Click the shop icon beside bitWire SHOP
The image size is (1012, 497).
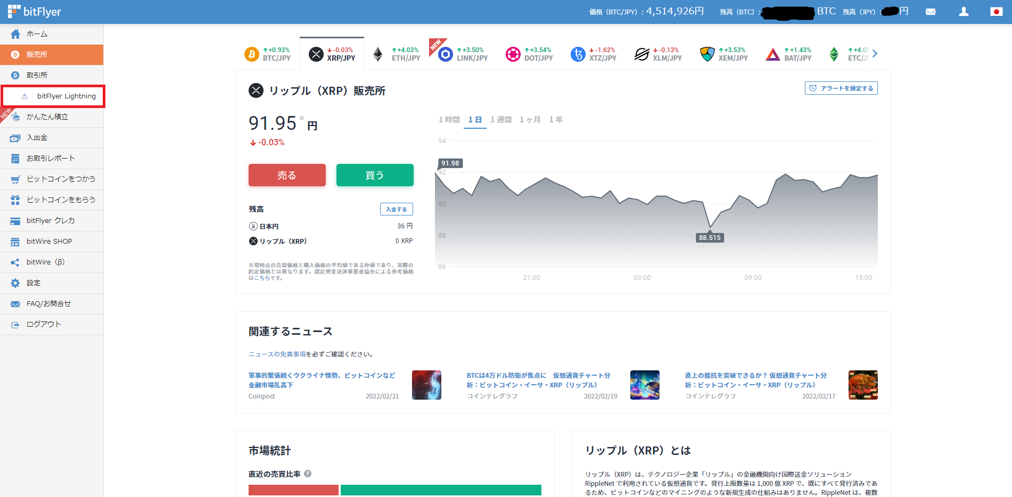click(15, 242)
